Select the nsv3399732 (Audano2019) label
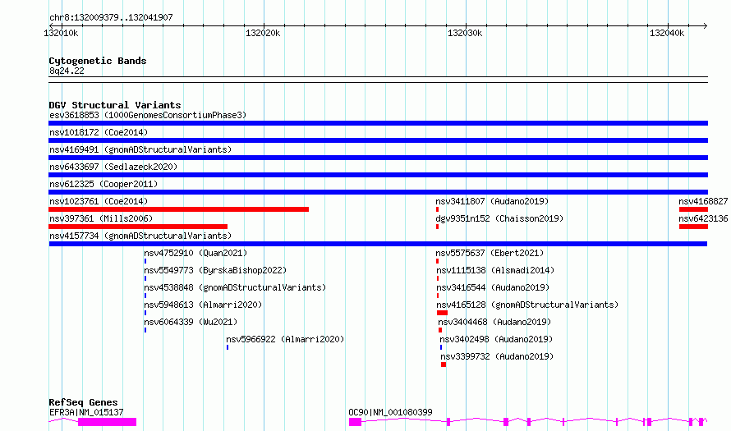This screenshot has height=431, width=731. [x=498, y=356]
